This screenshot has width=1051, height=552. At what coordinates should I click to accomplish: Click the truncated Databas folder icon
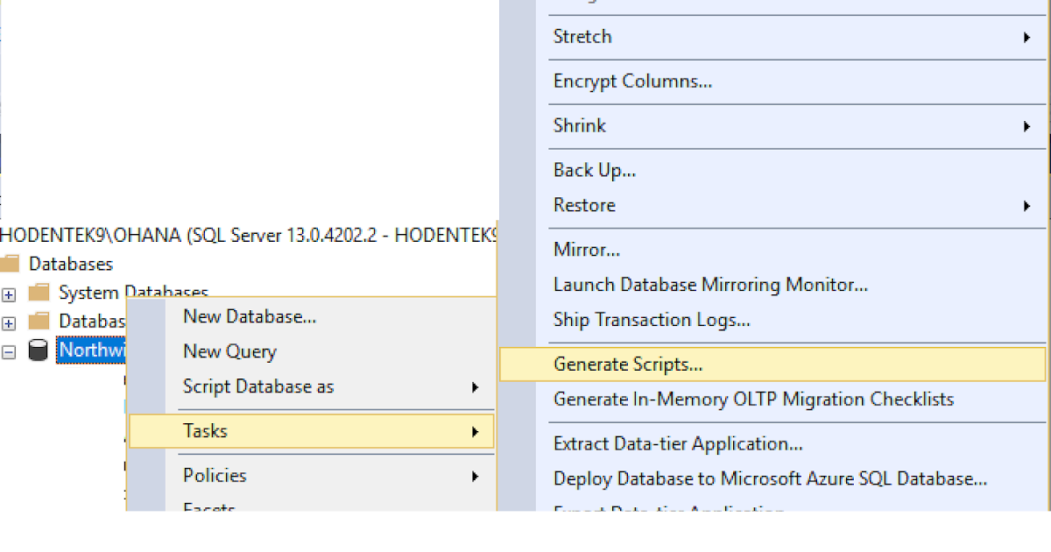click(39, 322)
